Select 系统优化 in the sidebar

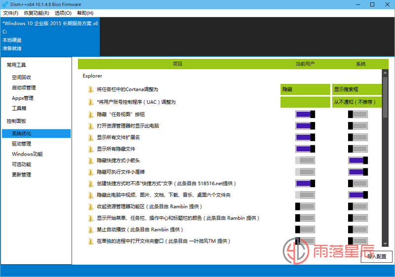(36, 133)
